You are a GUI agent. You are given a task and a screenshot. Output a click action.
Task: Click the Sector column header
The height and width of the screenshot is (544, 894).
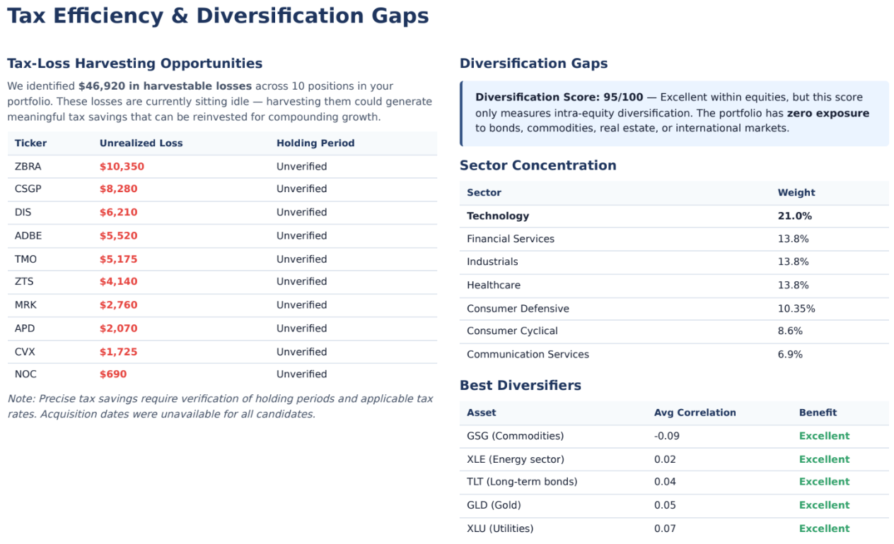[484, 193]
